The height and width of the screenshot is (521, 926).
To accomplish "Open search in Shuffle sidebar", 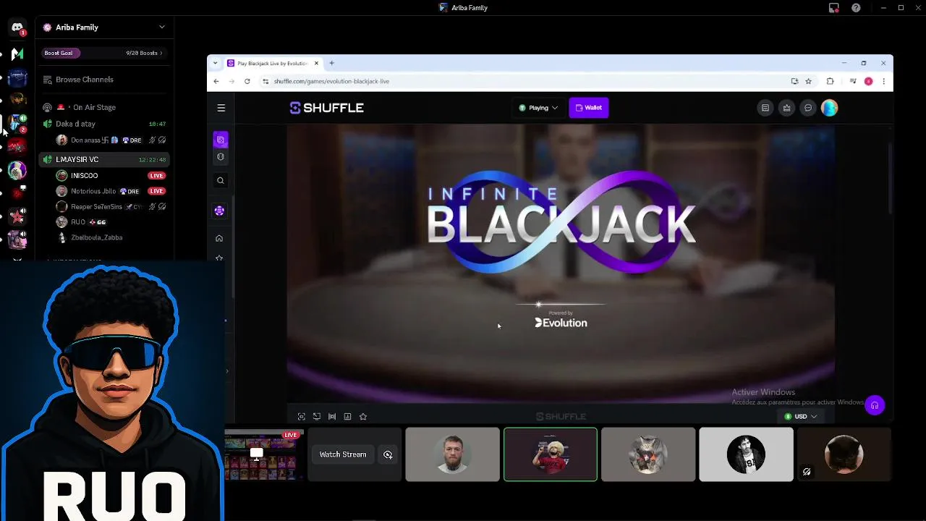I will click(x=221, y=181).
